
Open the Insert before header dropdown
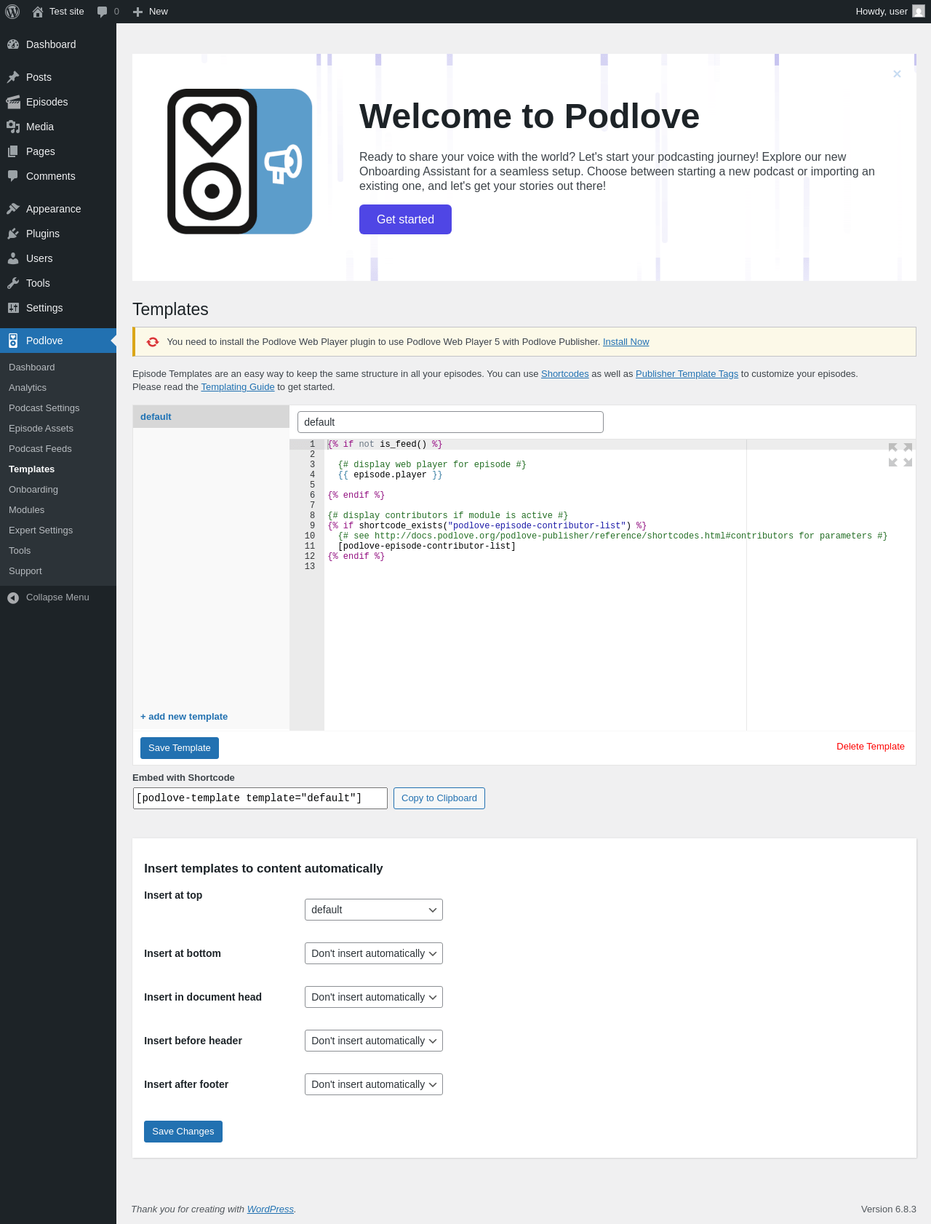(x=374, y=1041)
